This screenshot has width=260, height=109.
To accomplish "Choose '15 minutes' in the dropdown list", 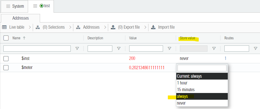I will pyautogui.click(x=186, y=90).
